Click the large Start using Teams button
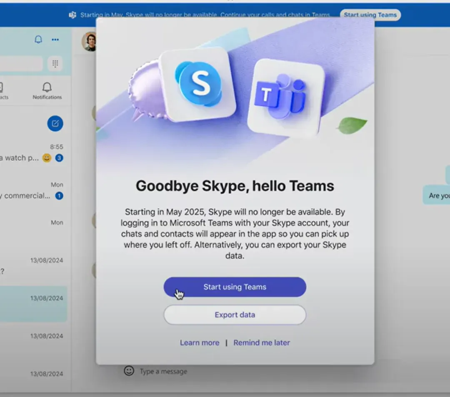 tap(235, 287)
